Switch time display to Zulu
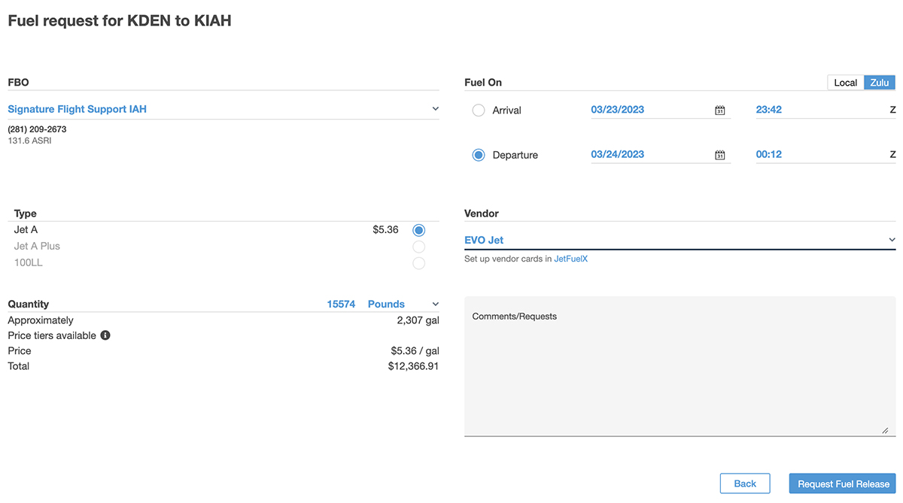Image resolution: width=903 pixels, height=503 pixels. pyautogui.click(x=879, y=83)
